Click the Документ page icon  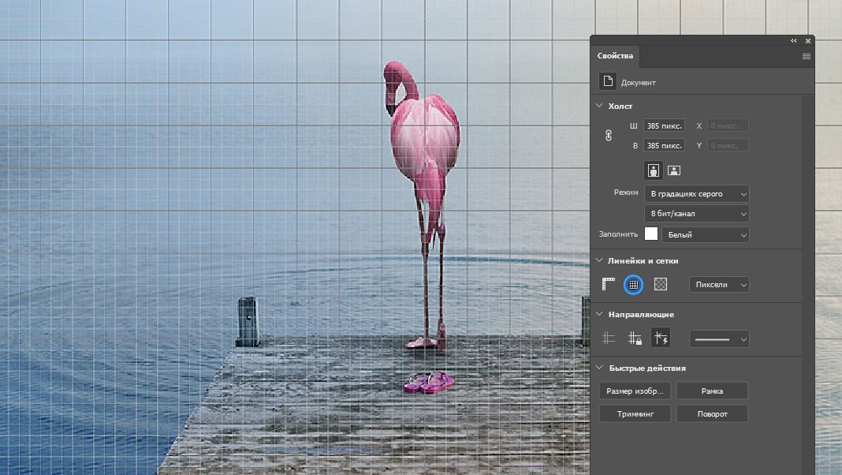tap(607, 82)
